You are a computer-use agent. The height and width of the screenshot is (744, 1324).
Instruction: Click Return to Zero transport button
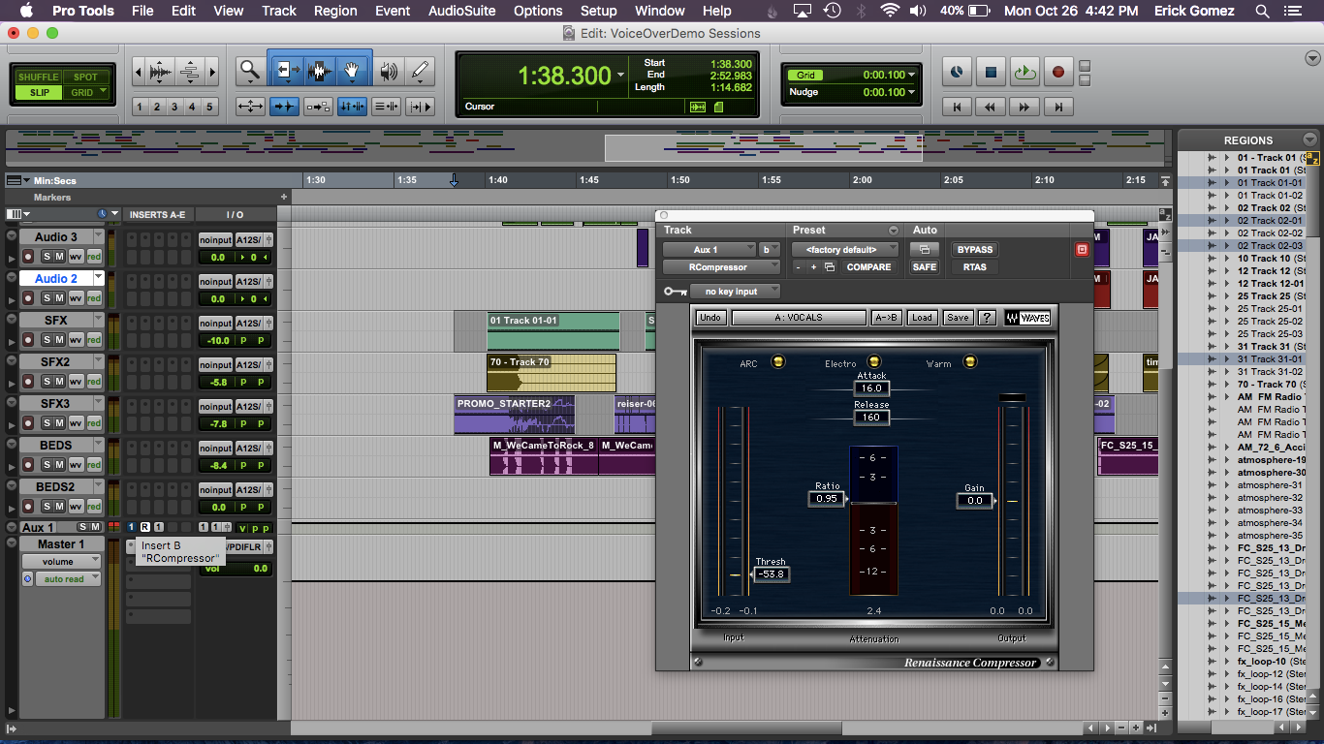958,108
